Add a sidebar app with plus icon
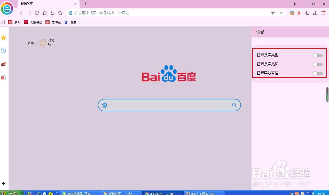Screen dimensions: 329x195 click(3, 183)
